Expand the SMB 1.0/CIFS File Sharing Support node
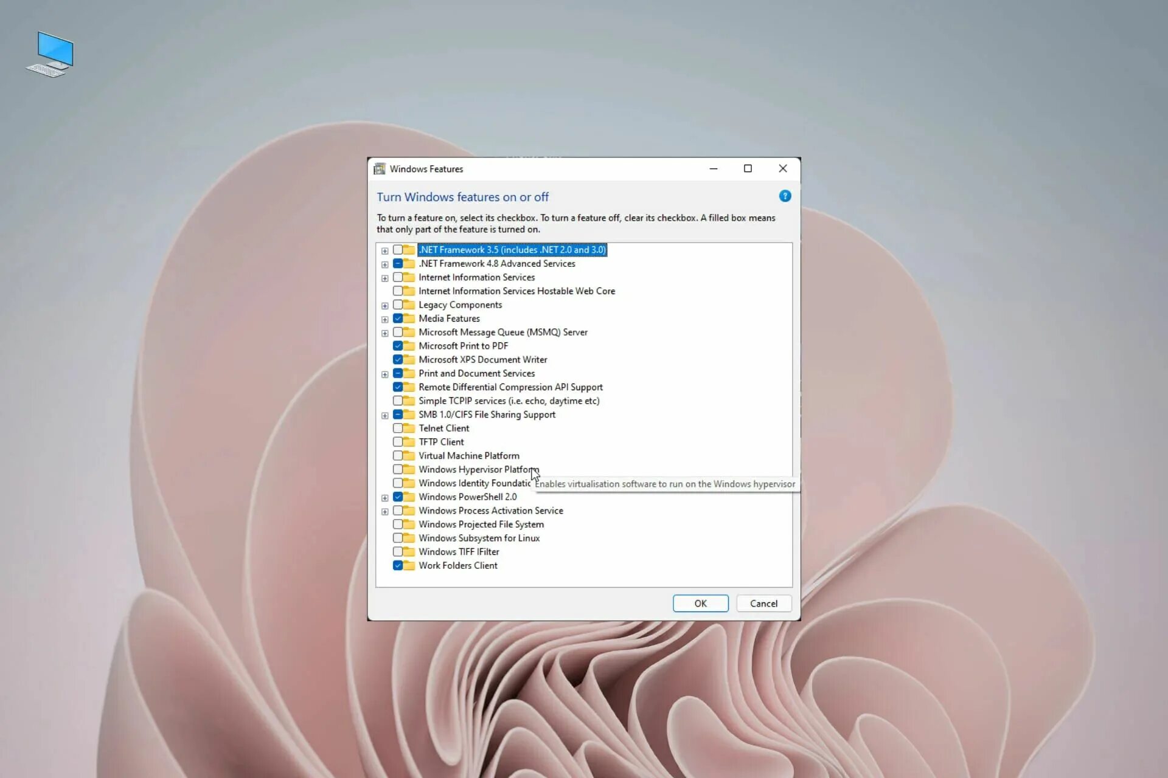The height and width of the screenshot is (778, 1168). (x=384, y=416)
